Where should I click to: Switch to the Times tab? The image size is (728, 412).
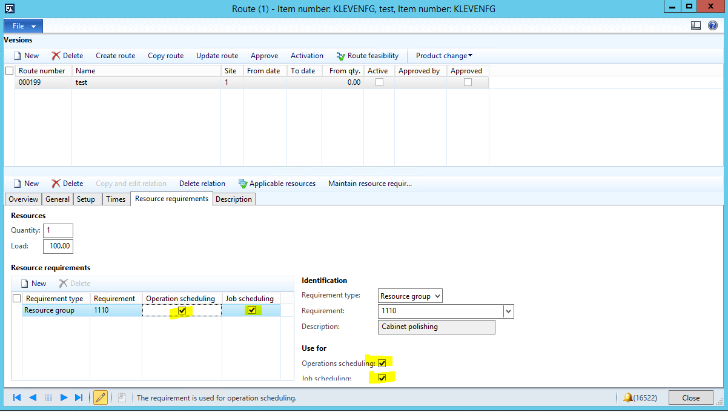pos(115,199)
